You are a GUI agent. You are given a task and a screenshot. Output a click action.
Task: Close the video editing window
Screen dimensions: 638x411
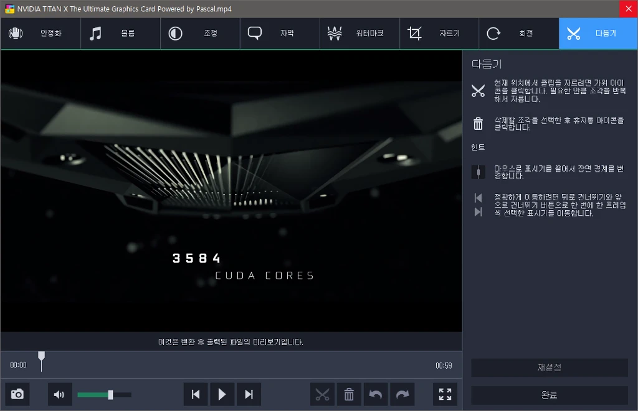pyautogui.click(x=629, y=9)
